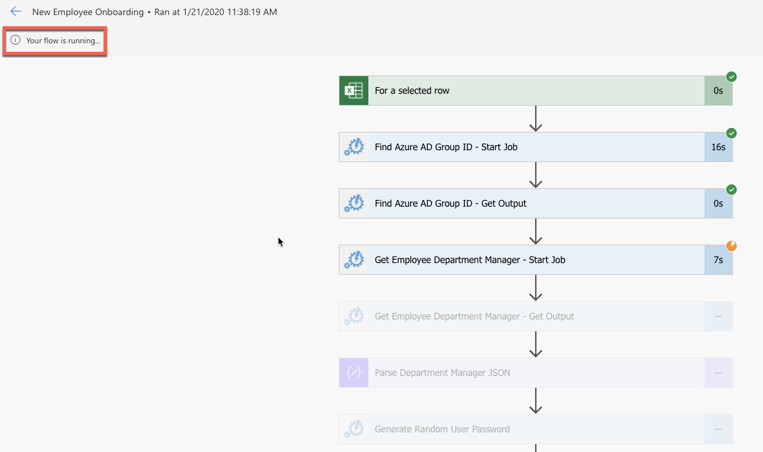
Task: Expand Get Employee Department Manager - Start Job step
Action: click(x=536, y=260)
